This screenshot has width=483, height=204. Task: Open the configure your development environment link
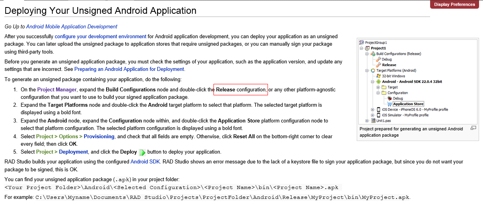[x=101, y=36]
